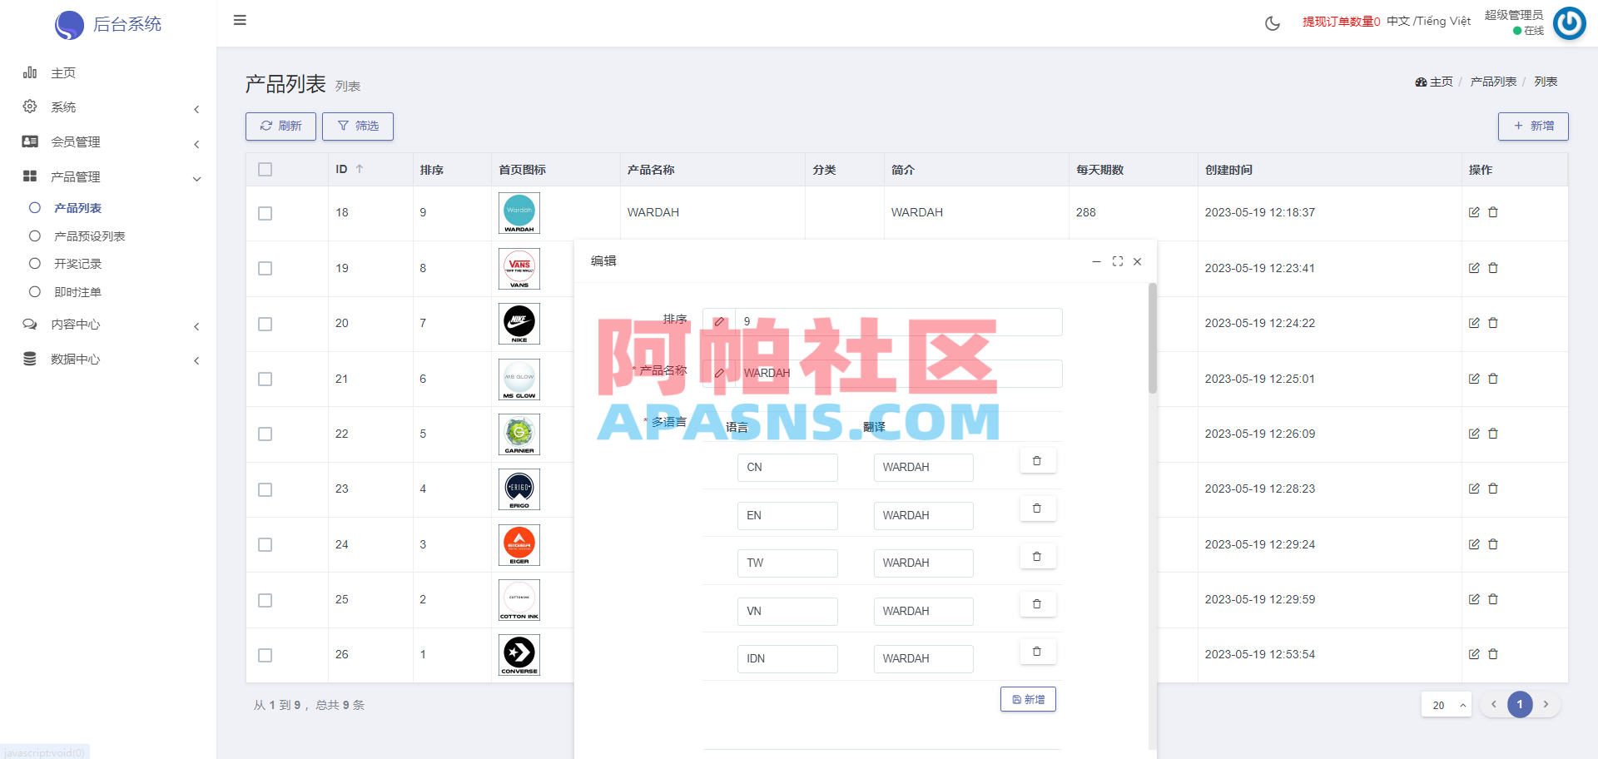Toggle dark mode with the moon icon
This screenshot has width=1598, height=759.
[x=1272, y=23]
